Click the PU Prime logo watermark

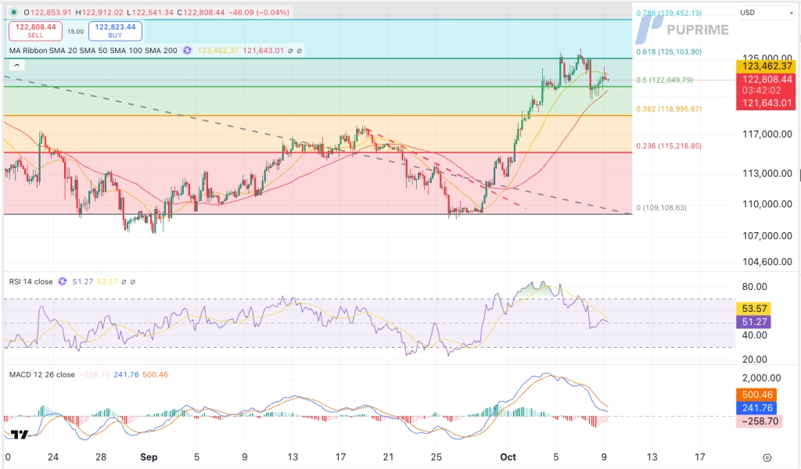click(681, 30)
